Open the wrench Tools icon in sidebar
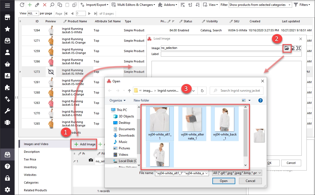The image size is (315, 195). (7, 111)
